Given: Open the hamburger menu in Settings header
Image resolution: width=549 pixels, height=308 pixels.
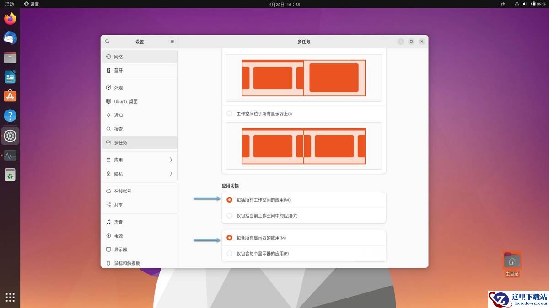Looking at the screenshot, I should pos(172,42).
